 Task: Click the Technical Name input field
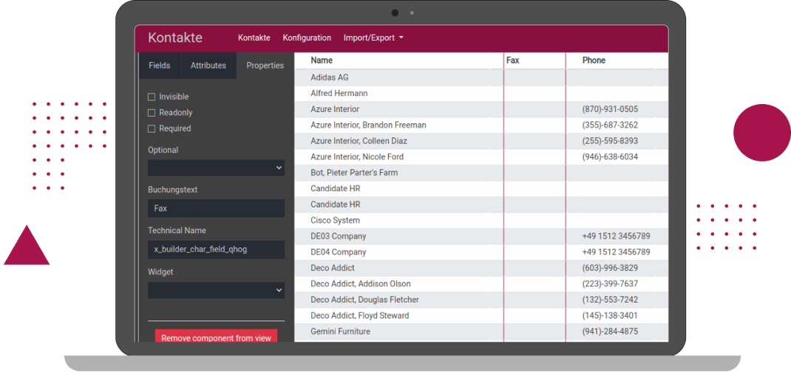(x=216, y=249)
